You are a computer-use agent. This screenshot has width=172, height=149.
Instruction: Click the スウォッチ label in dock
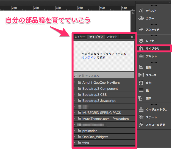152,30
